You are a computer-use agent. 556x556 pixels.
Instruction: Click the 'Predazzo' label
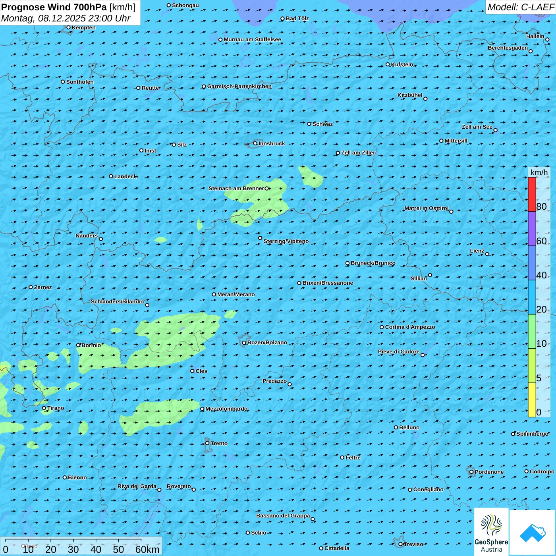pyautogui.click(x=274, y=381)
